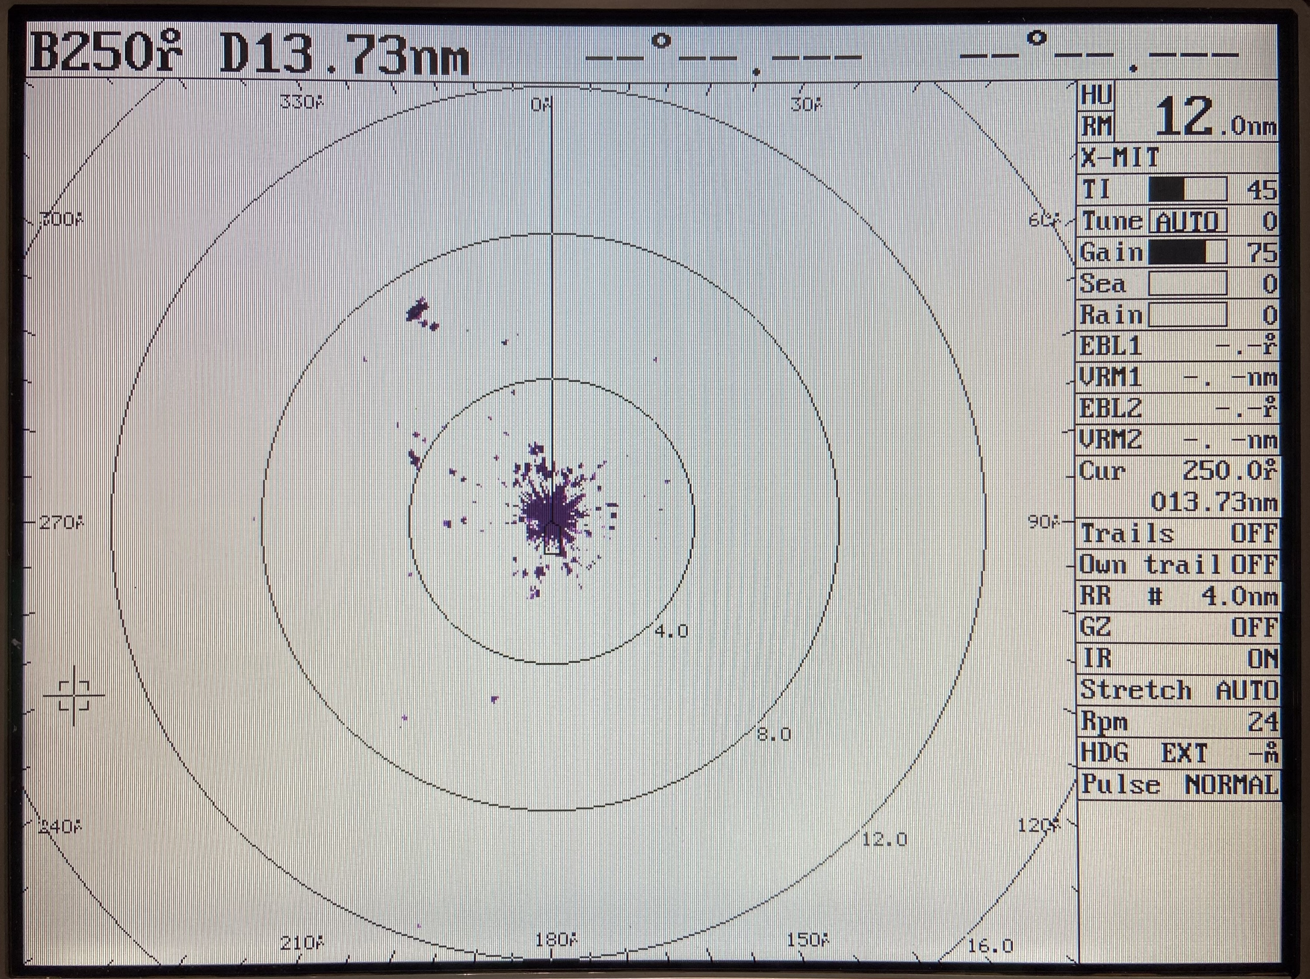The width and height of the screenshot is (1310, 979).
Task: Select the VRM2 range row
Action: [1178, 440]
